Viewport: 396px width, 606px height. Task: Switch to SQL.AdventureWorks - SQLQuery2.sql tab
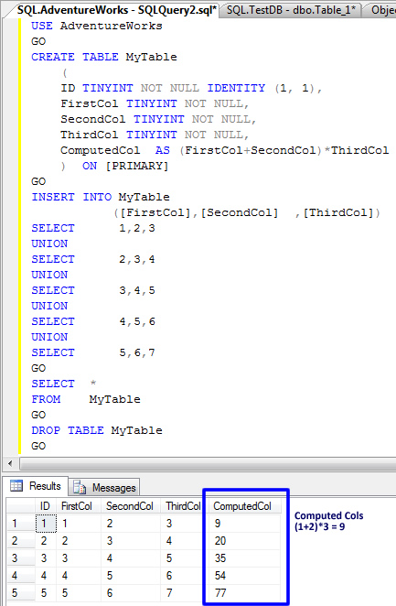(116, 9)
